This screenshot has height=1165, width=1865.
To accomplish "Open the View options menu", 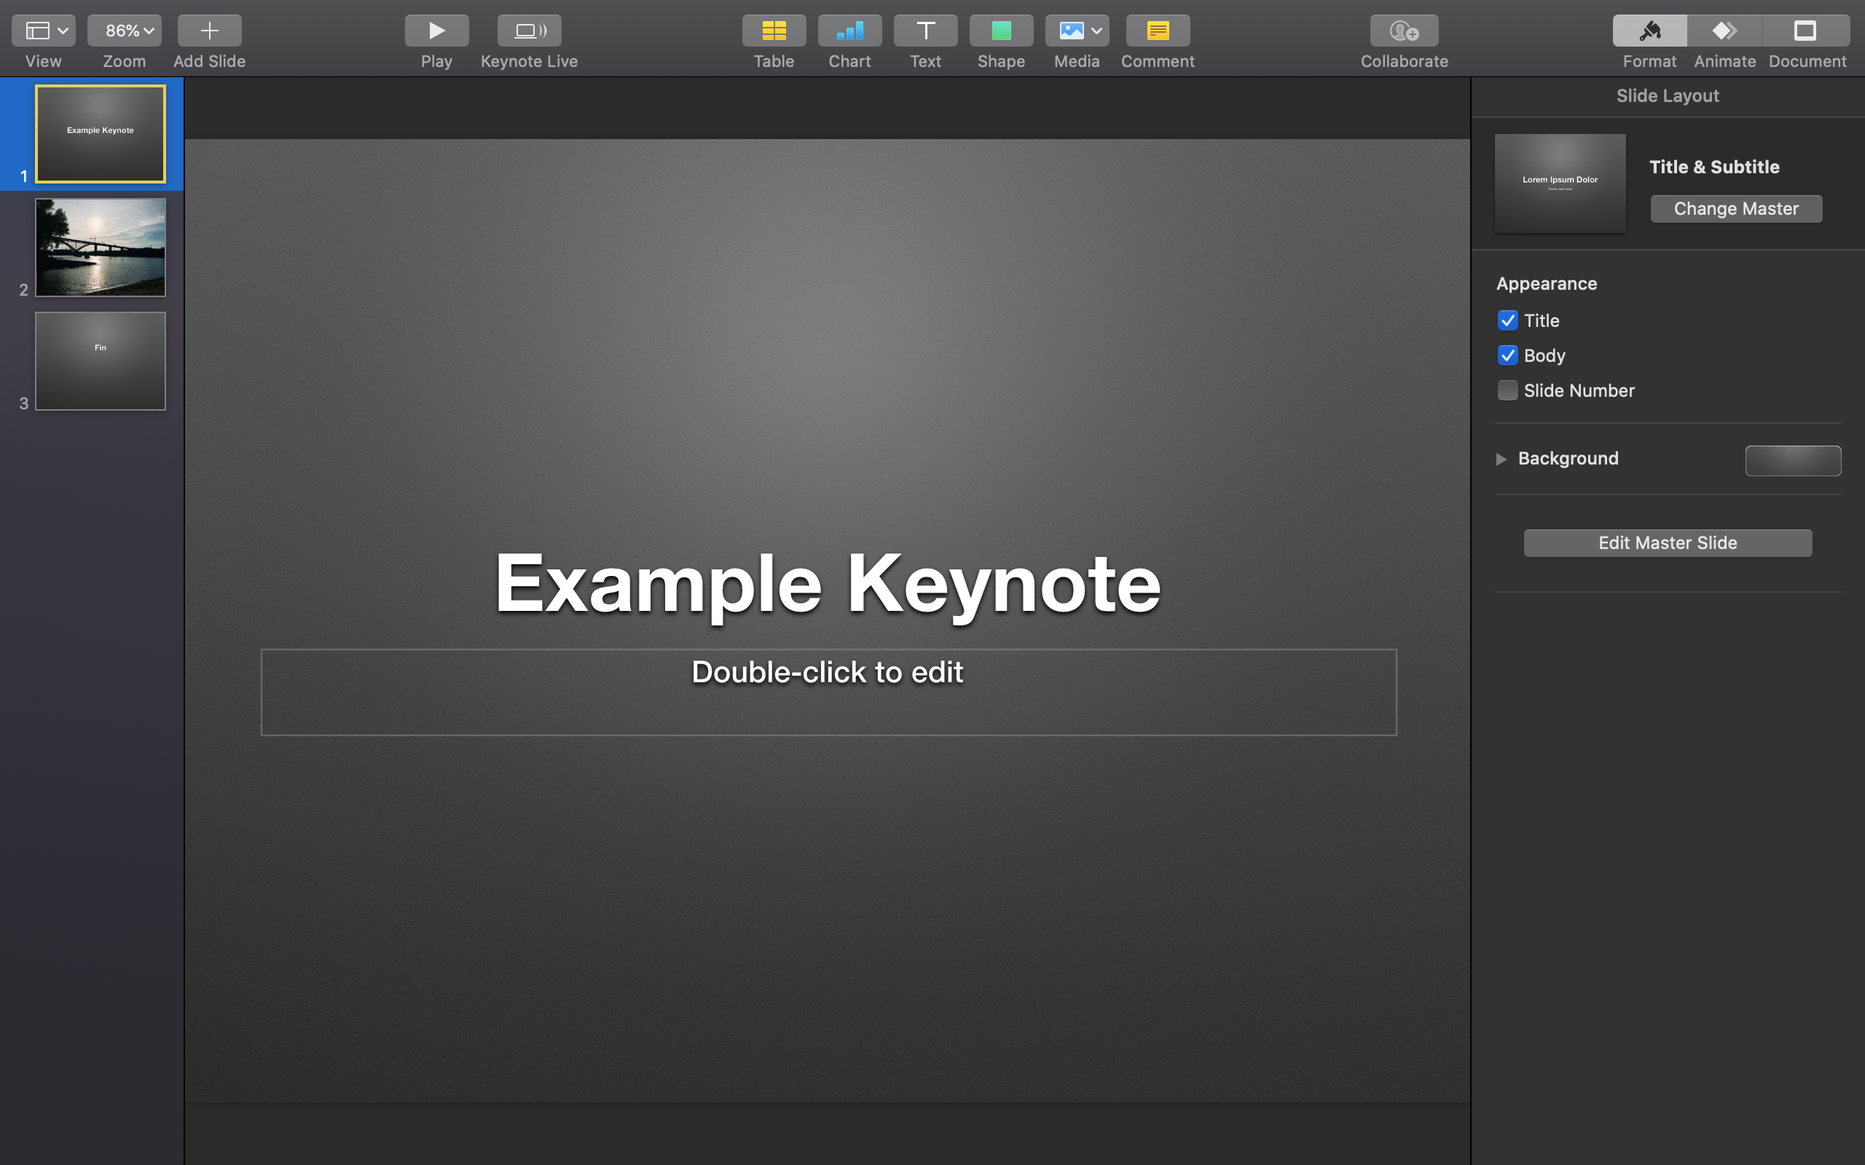I will [43, 31].
